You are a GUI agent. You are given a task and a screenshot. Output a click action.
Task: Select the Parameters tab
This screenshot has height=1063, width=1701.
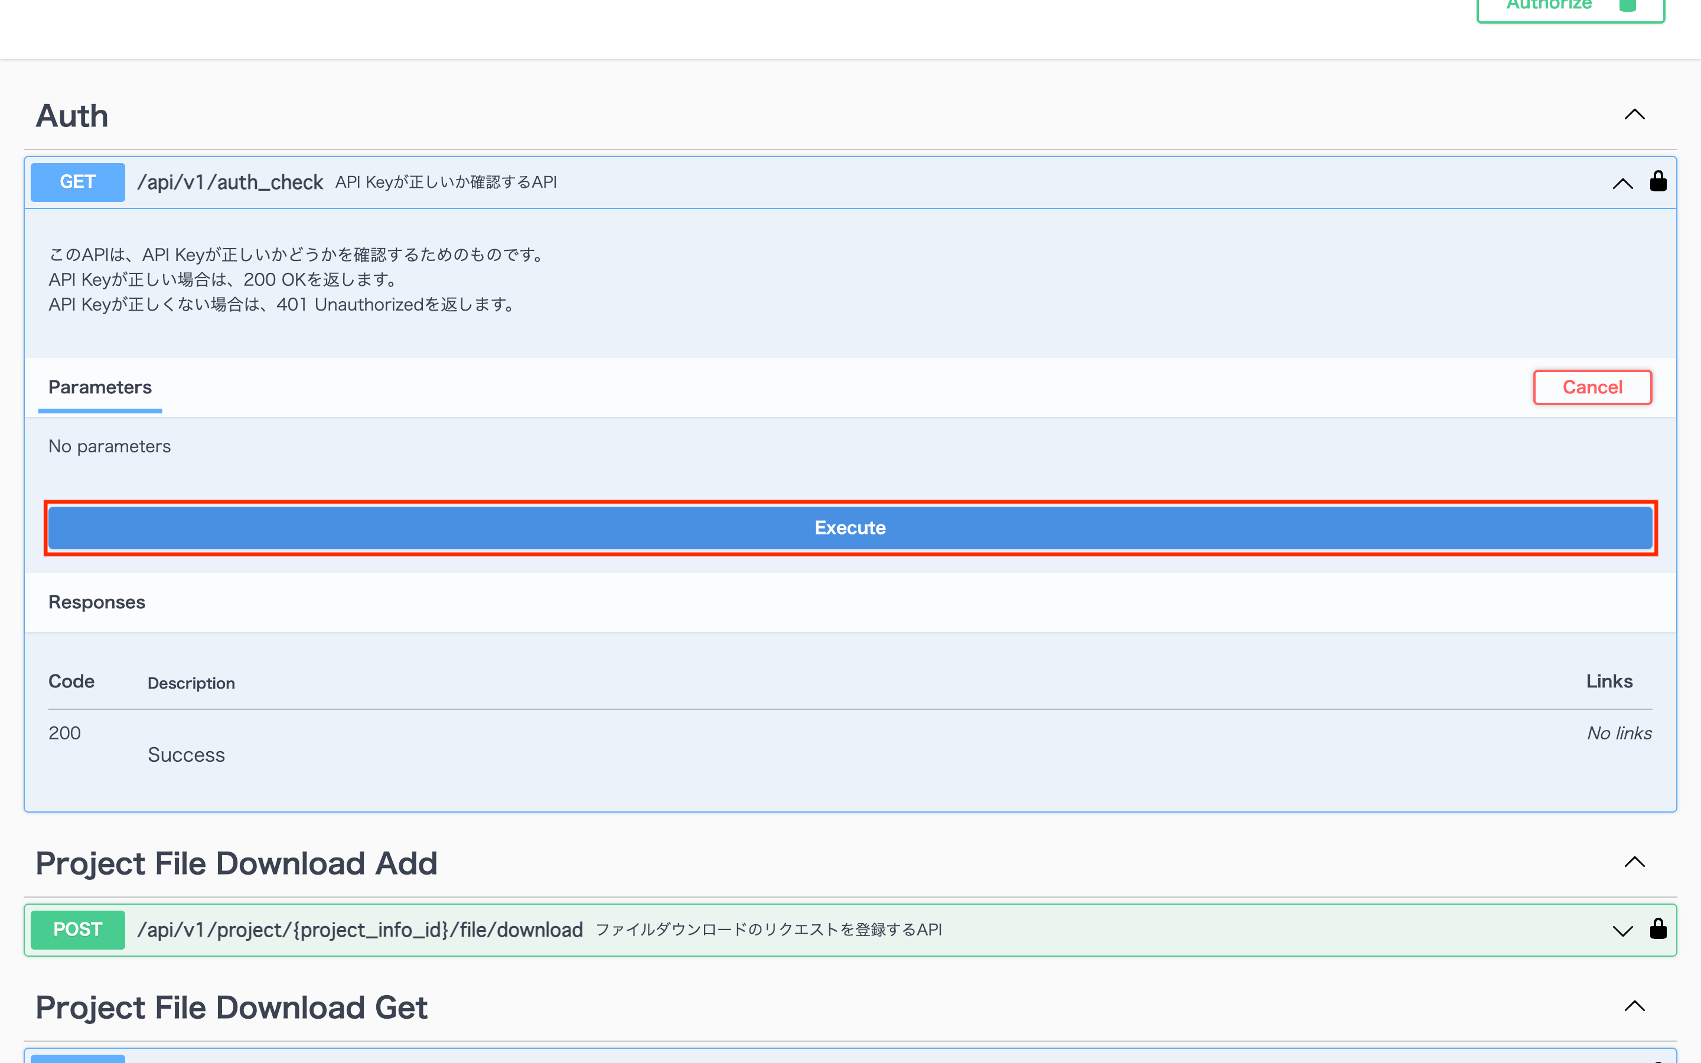coord(100,387)
